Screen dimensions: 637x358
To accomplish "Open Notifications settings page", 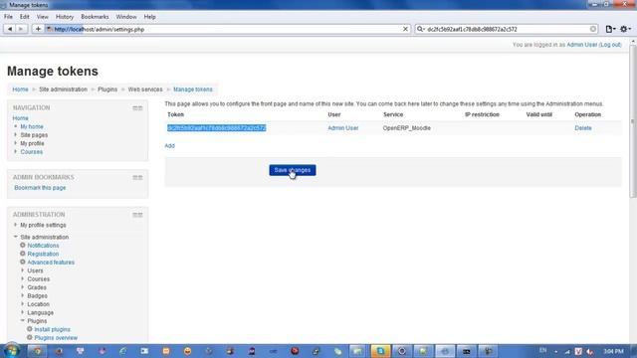I will (x=43, y=246).
